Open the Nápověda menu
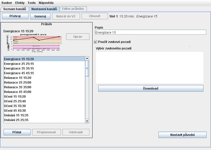211x150 pixels. point(46,3)
